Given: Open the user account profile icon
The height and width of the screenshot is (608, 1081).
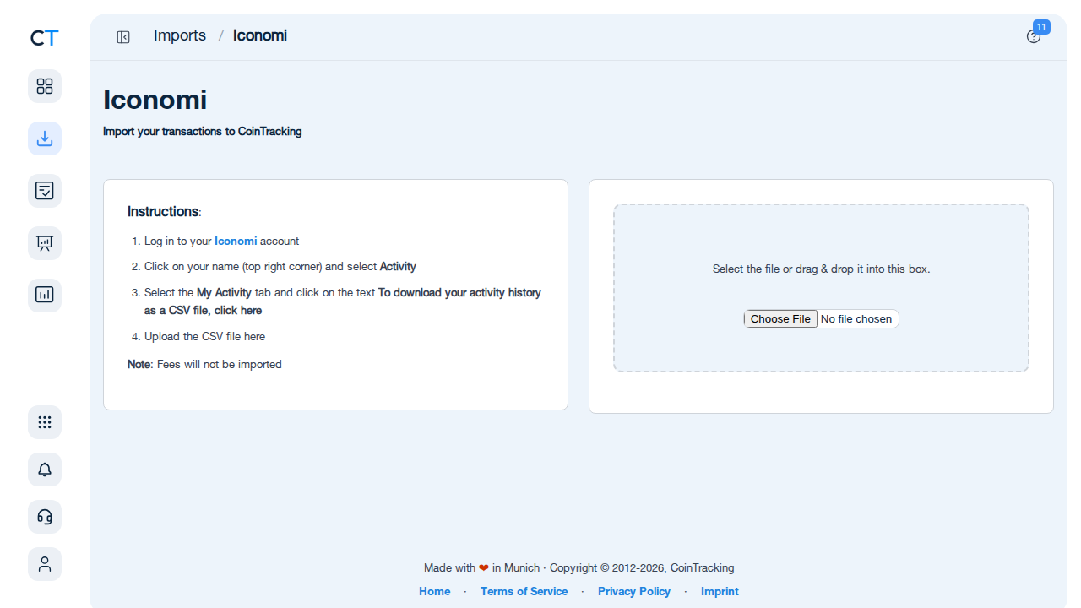Looking at the screenshot, I should [x=45, y=564].
